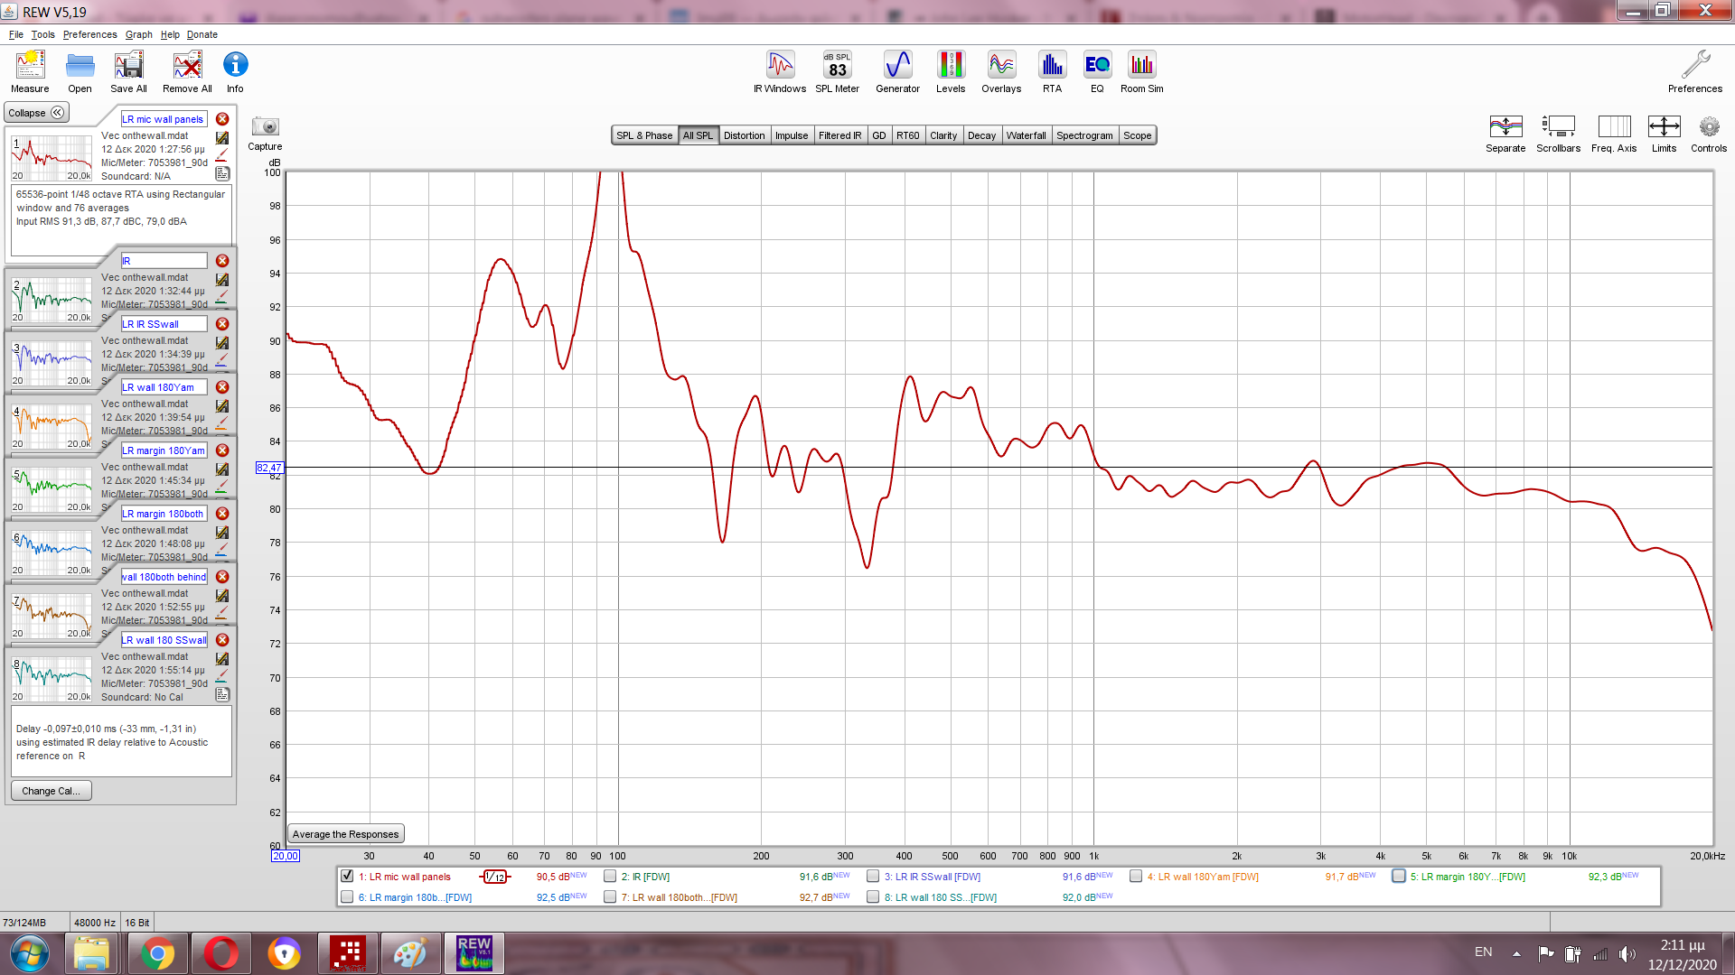
Task: Change trace colour for 'LR IR SSwall'
Action: (x=222, y=361)
